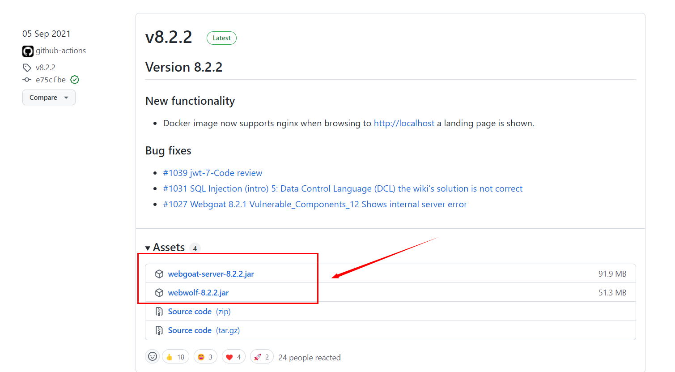Open the Compare dropdown
675x372 pixels.
point(49,98)
